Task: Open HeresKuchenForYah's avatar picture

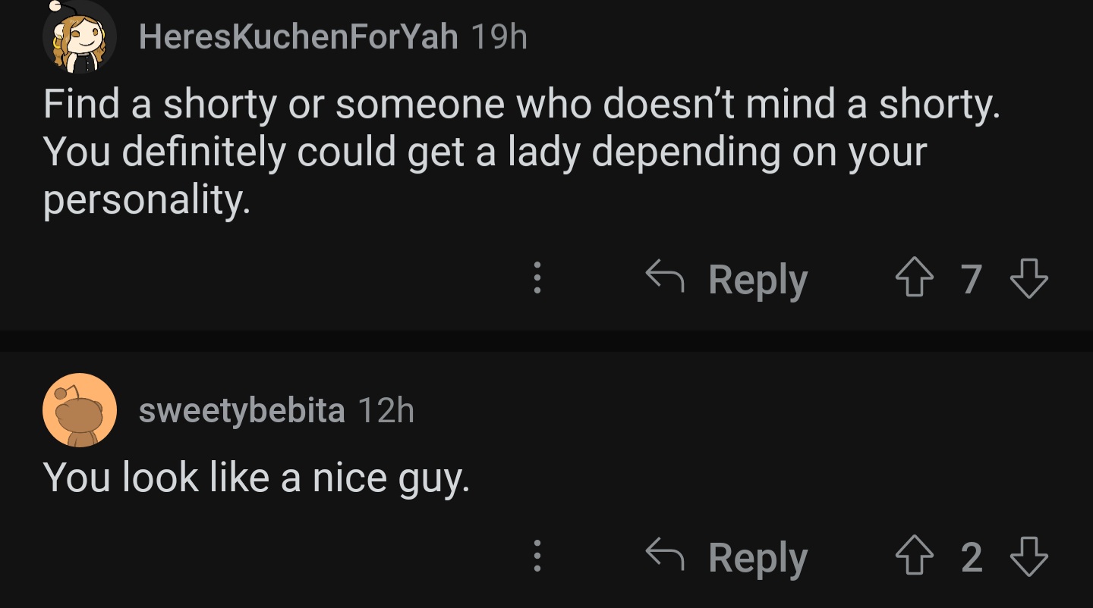Action: (79, 38)
